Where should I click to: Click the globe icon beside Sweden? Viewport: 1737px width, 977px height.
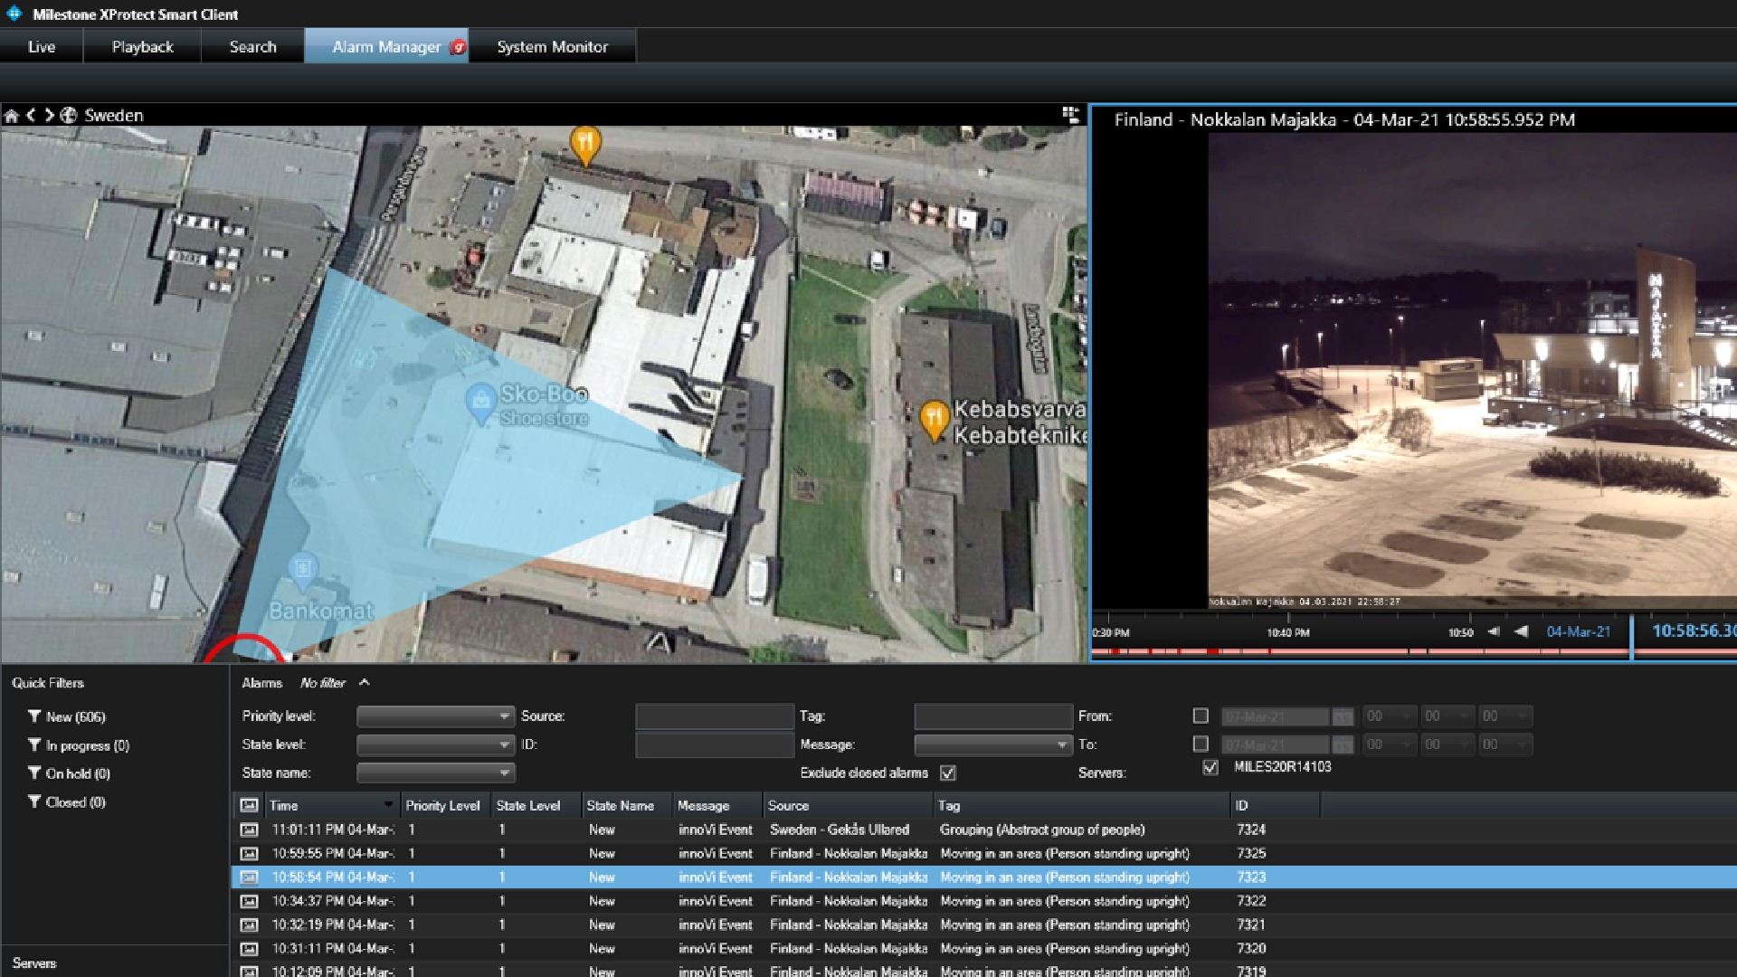(68, 116)
